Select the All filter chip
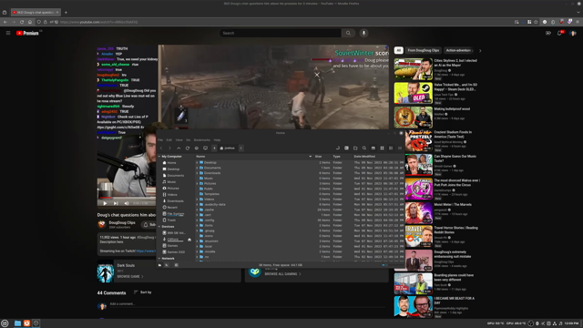583x328 pixels. coord(399,50)
